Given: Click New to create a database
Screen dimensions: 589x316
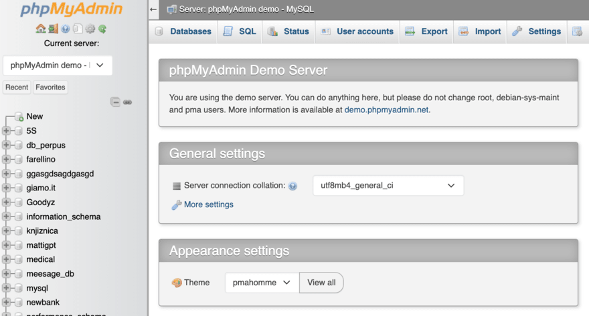Looking at the screenshot, I should [x=35, y=116].
